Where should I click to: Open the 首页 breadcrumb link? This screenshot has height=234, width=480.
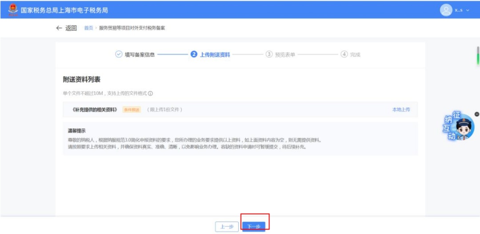point(88,28)
